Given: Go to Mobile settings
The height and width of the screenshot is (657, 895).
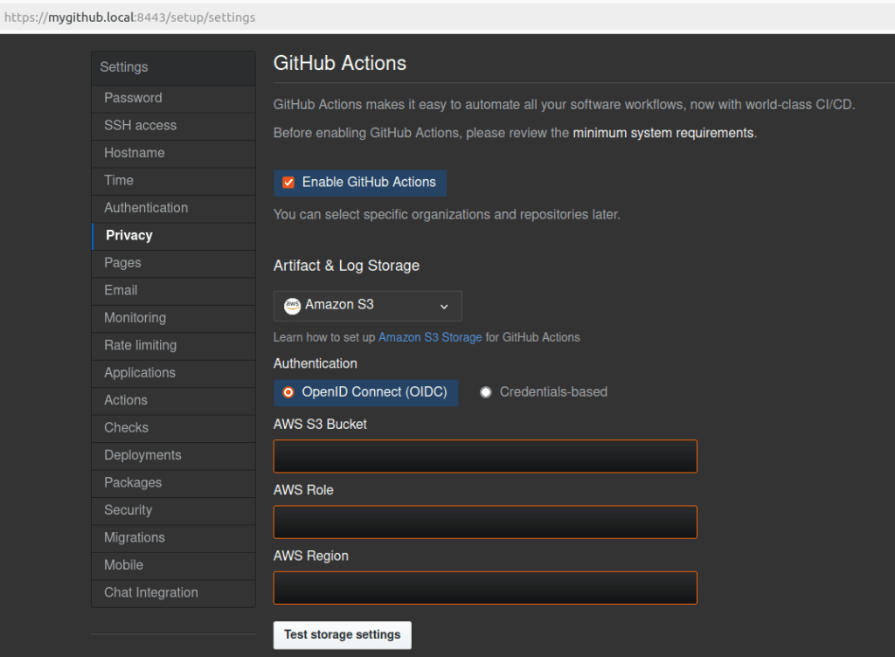Looking at the screenshot, I should (174, 565).
